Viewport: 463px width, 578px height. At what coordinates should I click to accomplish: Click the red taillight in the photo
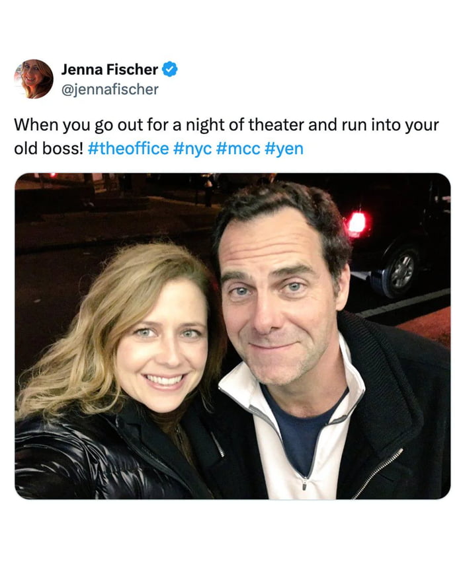(357, 223)
